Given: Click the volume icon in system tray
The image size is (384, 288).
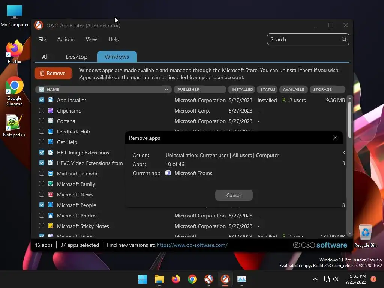Looking at the screenshot, I should [x=336, y=279].
